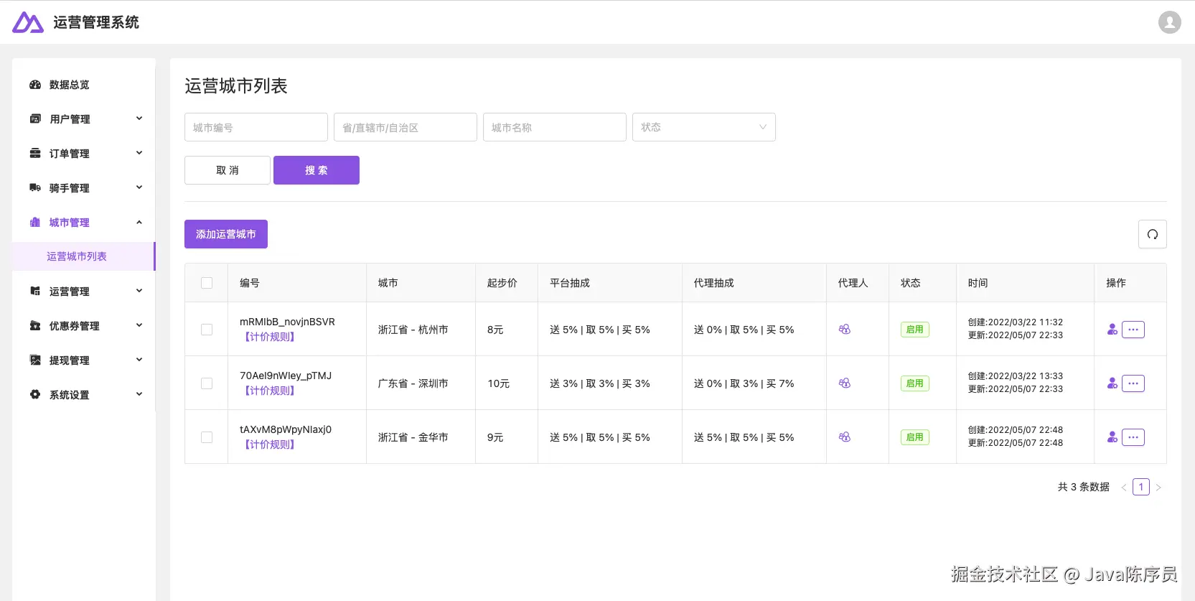The width and height of the screenshot is (1195, 601).
Task: Click the 城市名称 input field
Action: (x=554, y=127)
